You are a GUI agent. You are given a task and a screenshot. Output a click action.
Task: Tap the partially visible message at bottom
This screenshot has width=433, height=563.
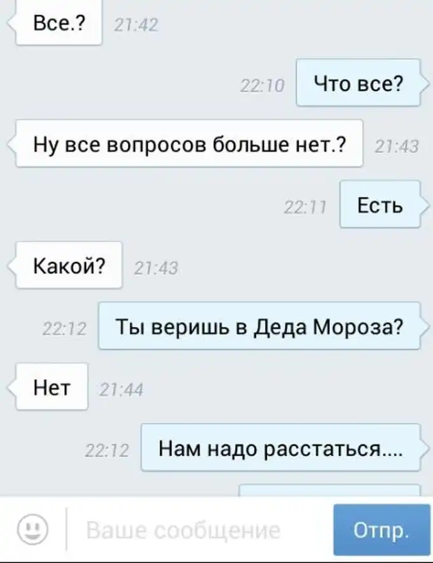(x=329, y=490)
